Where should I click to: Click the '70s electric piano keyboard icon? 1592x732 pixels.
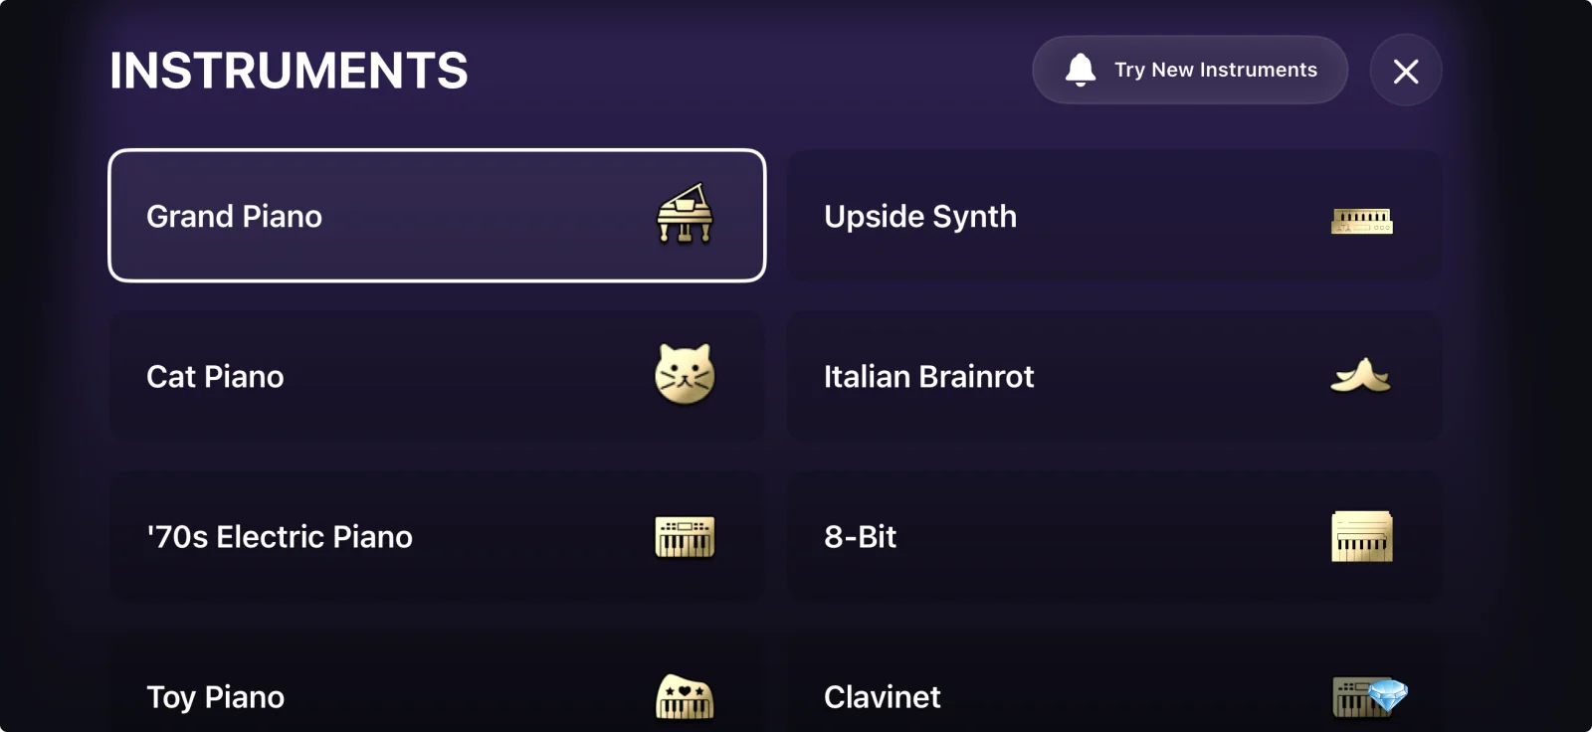685,537
